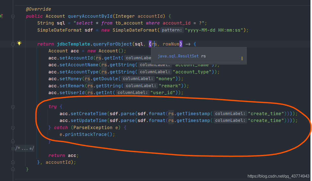Viewport: 312px width, 181px height.
Task: Click tb_account in the SQL string
Action: point(129,23)
